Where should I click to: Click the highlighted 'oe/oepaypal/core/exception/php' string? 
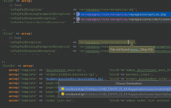coord(107,42)
